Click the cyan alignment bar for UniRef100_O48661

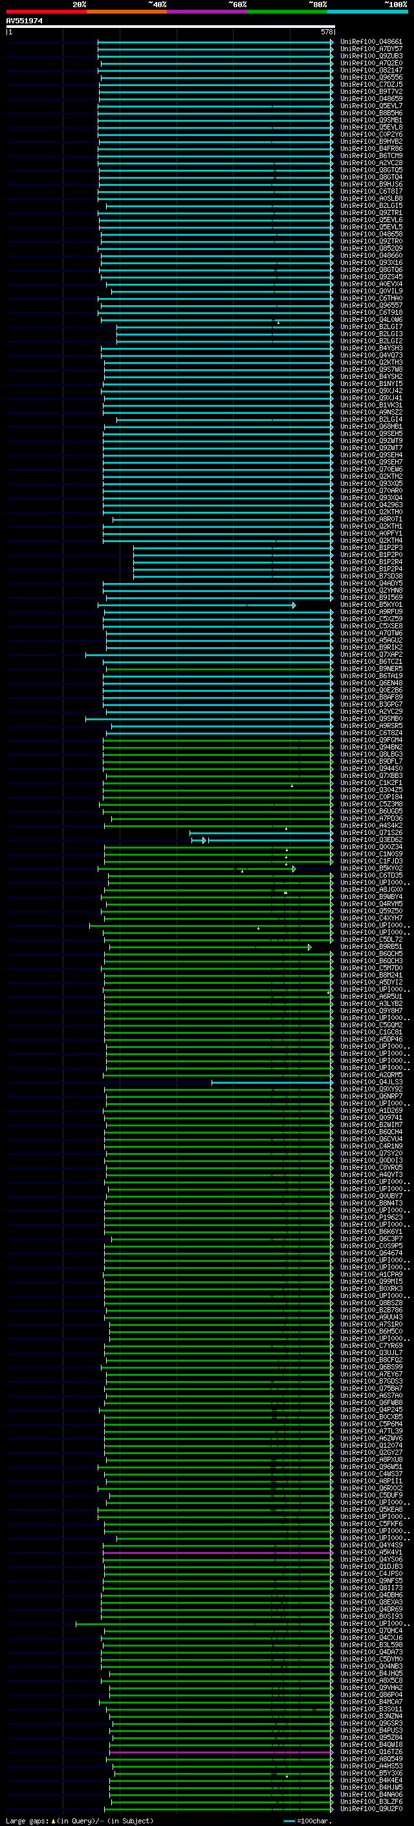(x=215, y=42)
